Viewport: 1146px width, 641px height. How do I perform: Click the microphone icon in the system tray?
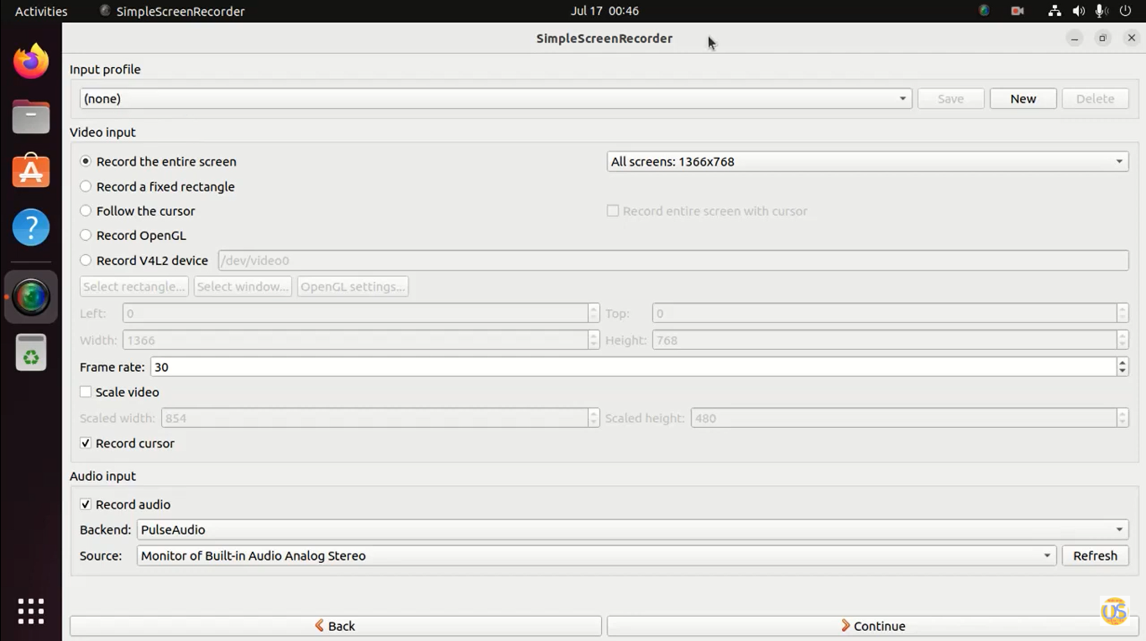tap(1101, 11)
